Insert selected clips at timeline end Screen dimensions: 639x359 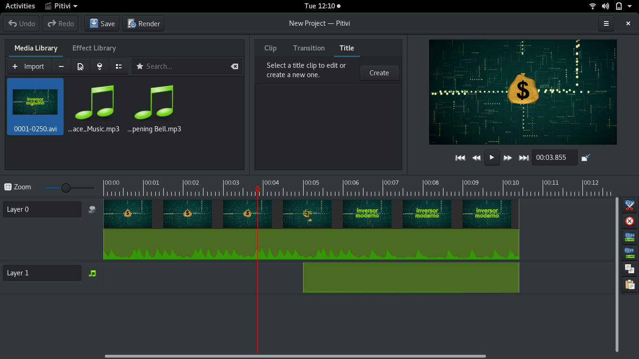pyautogui.click(x=100, y=66)
